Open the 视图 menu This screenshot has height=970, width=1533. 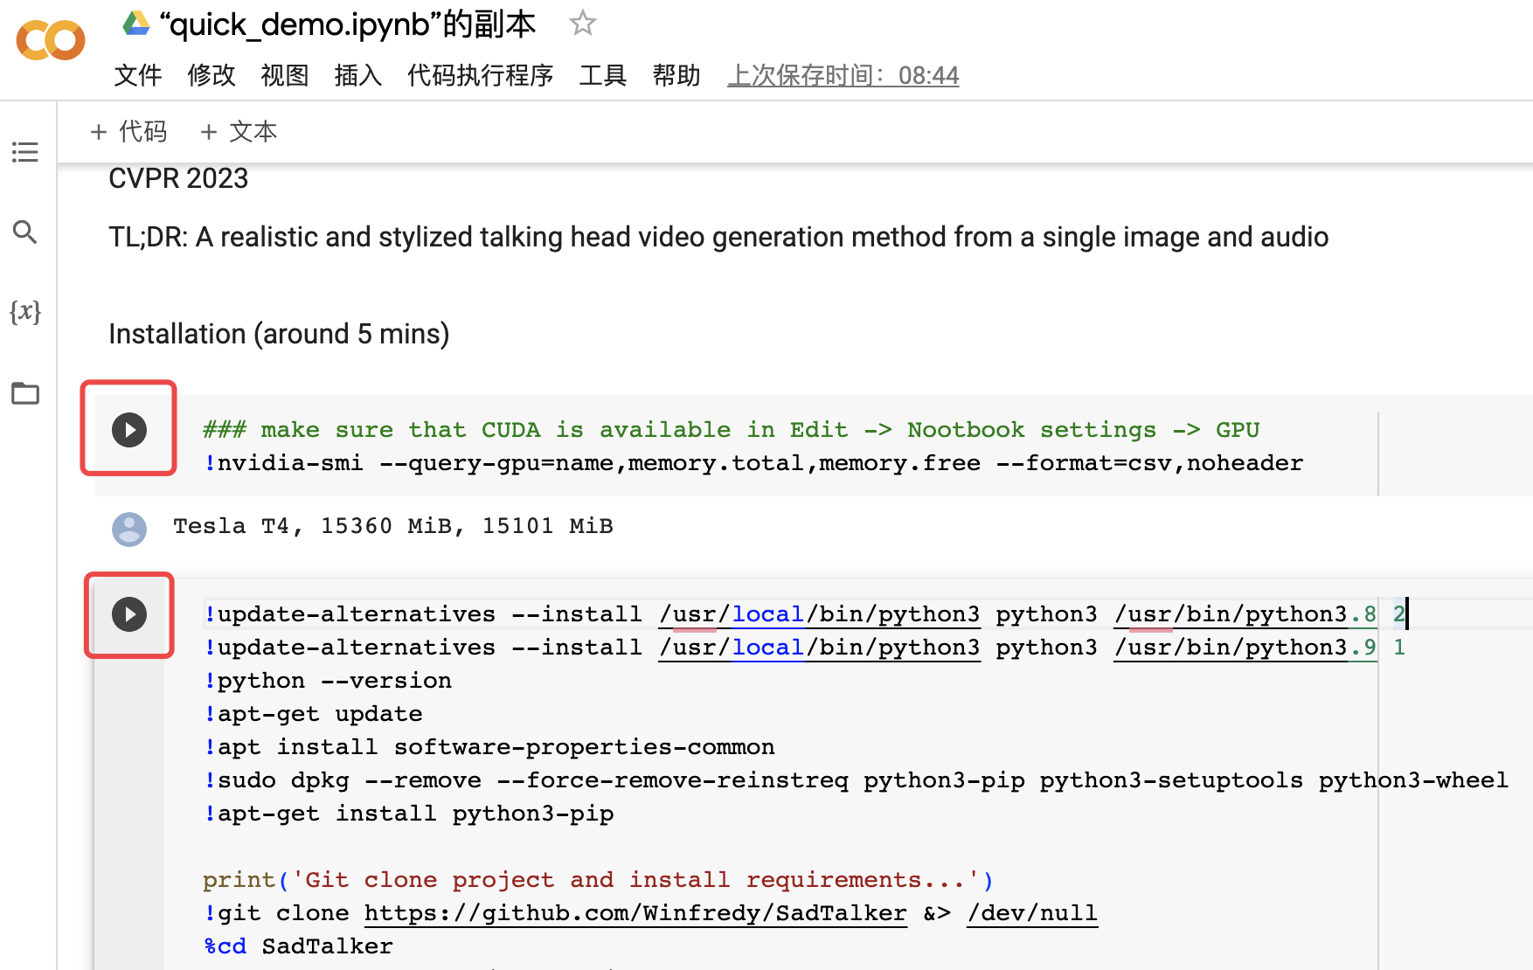[x=285, y=75]
